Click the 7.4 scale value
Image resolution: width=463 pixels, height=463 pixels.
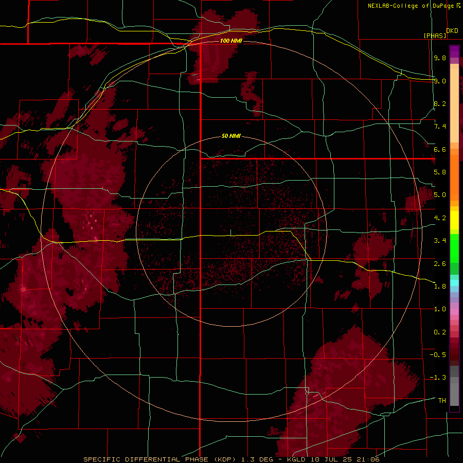(440, 127)
